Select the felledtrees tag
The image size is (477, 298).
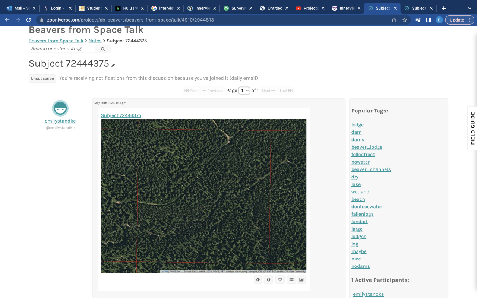[363, 155]
